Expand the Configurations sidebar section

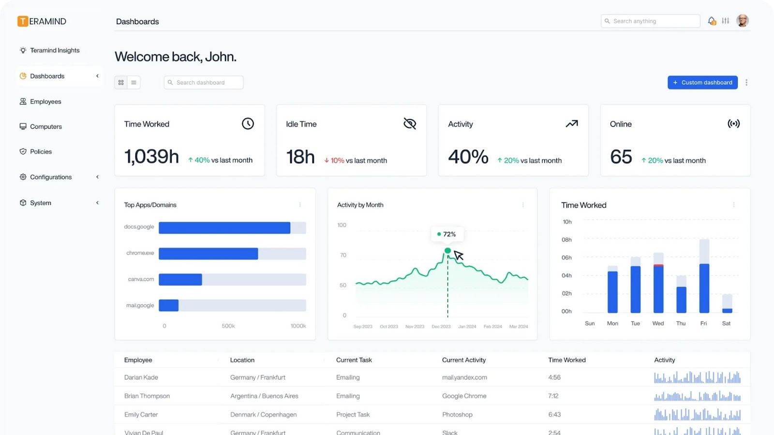[x=51, y=177]
